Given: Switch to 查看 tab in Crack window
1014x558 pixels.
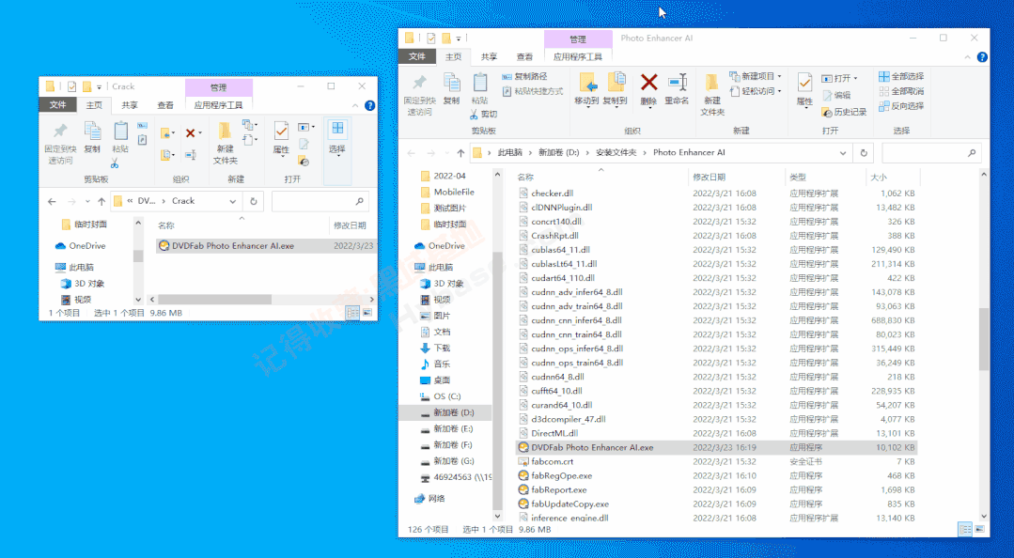Looking at the screenshot, I should point(164,105).
